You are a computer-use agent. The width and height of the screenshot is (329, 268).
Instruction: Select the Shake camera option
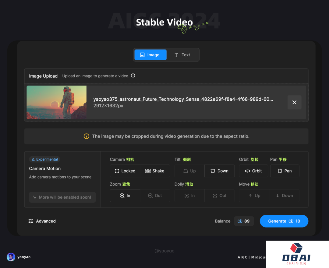(x=155, y=171)
